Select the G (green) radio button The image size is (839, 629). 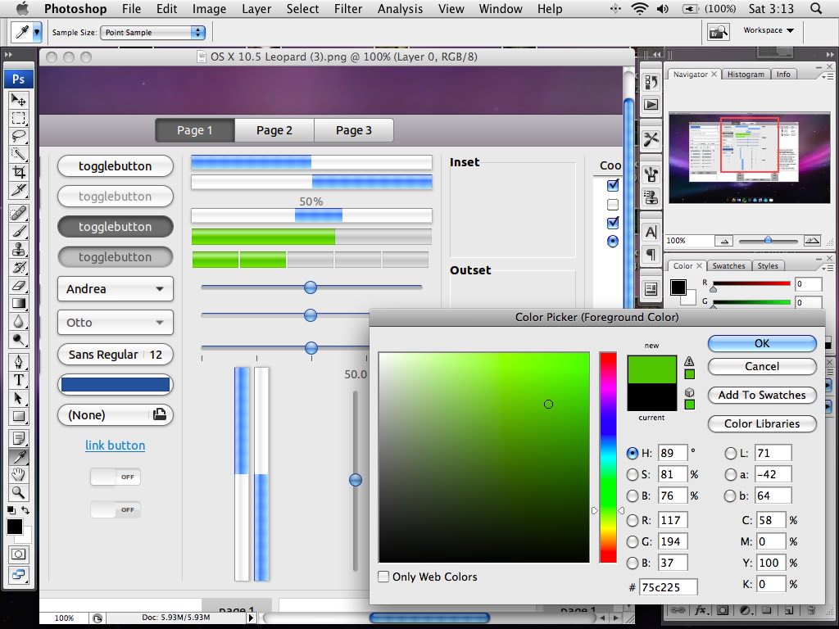click(633, 541)
